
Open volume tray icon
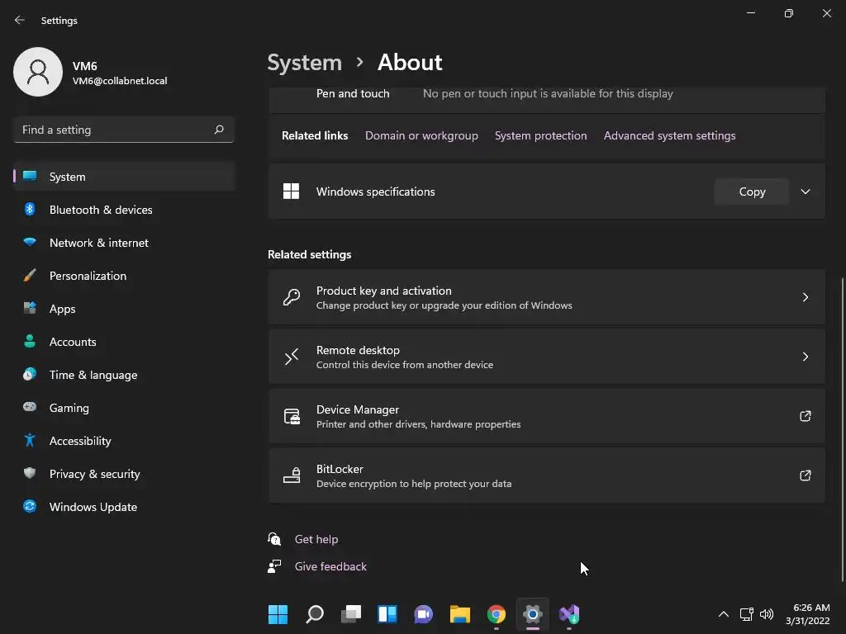pos(766,614)
